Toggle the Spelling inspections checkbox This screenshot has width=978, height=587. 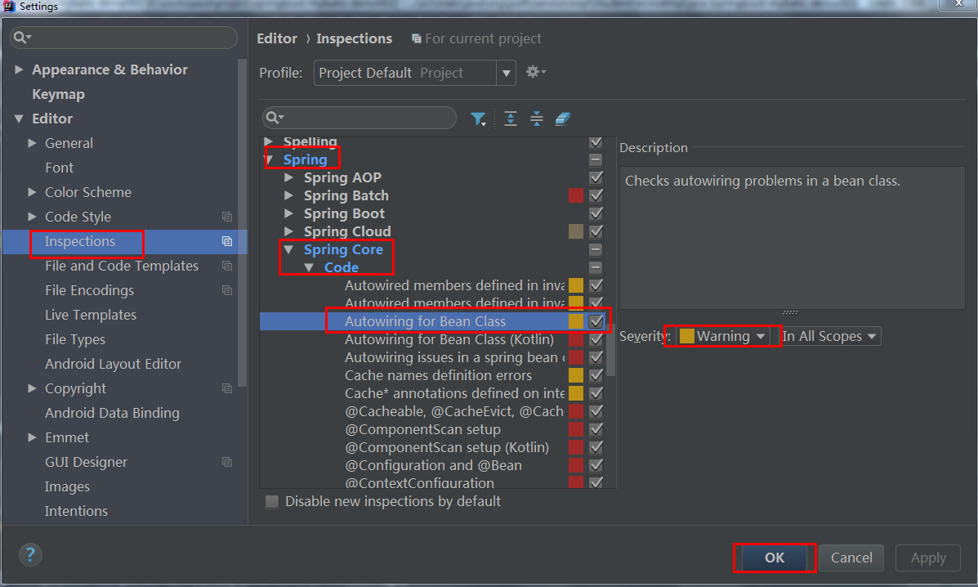pos(596,142)
